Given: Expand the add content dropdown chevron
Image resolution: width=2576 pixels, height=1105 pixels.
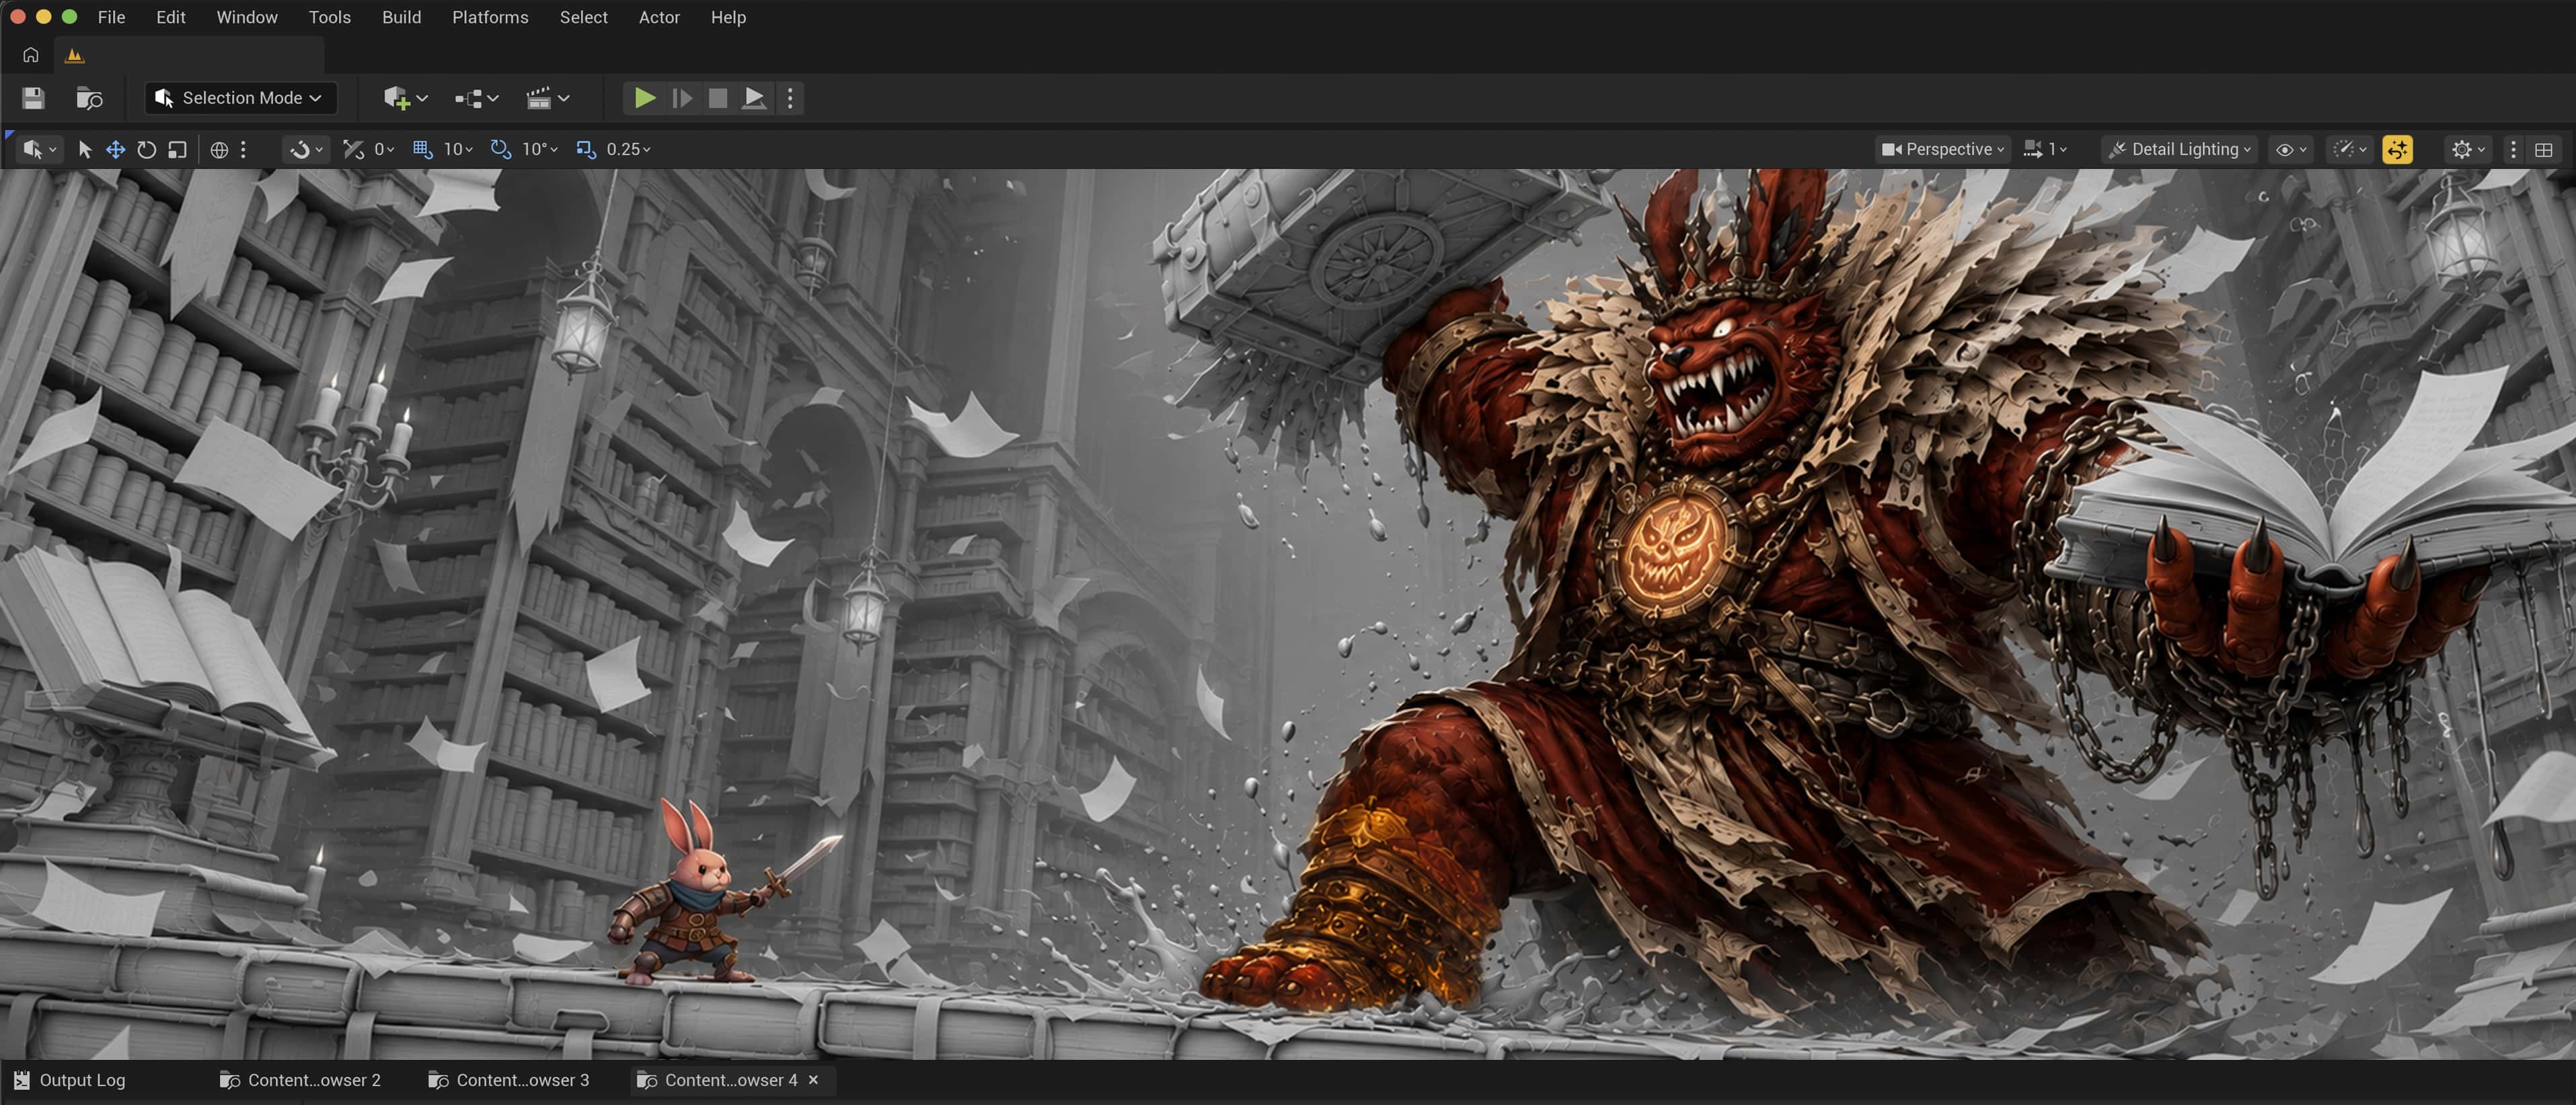Looking at the screenshot, I should click(x=423, y=98).
